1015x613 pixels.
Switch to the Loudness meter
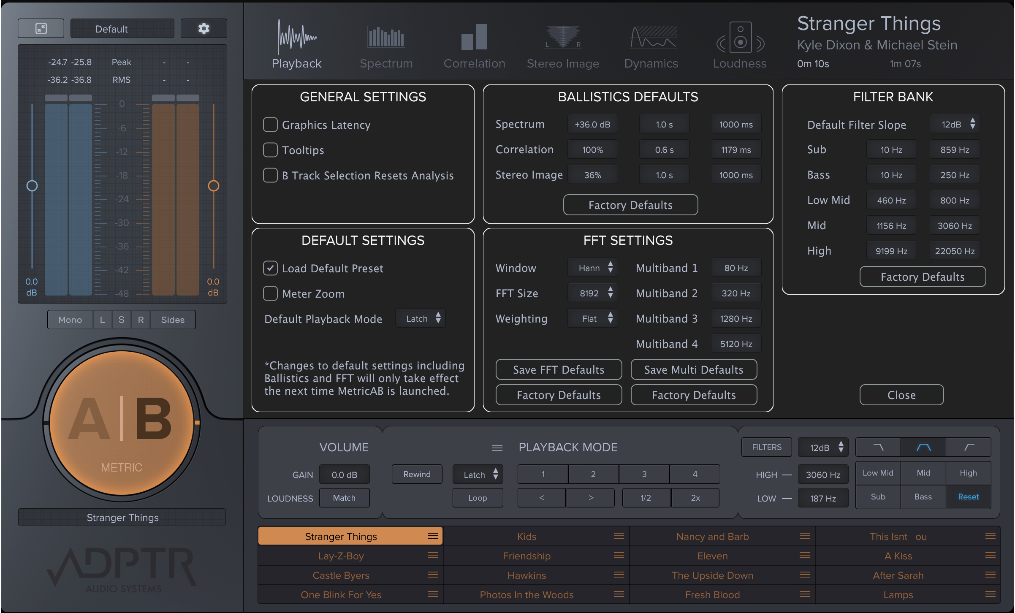(x=739, y=46)
